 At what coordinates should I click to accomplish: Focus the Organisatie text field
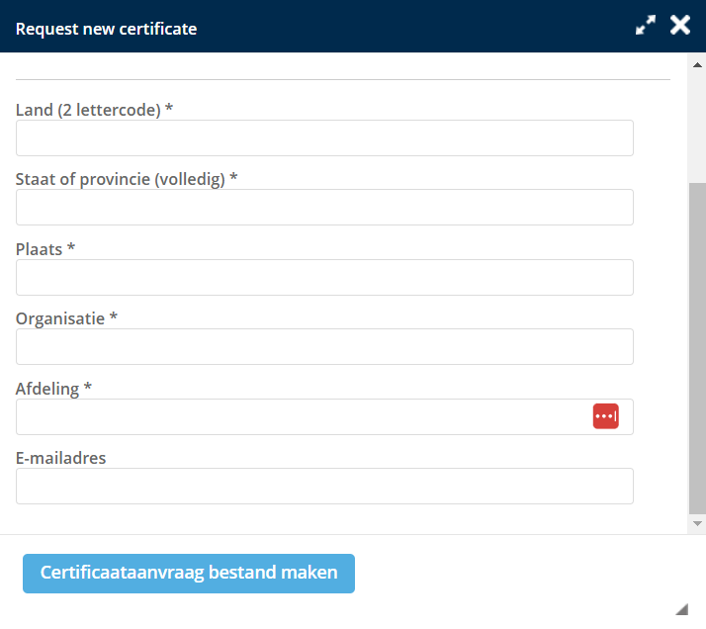point(324,347)
